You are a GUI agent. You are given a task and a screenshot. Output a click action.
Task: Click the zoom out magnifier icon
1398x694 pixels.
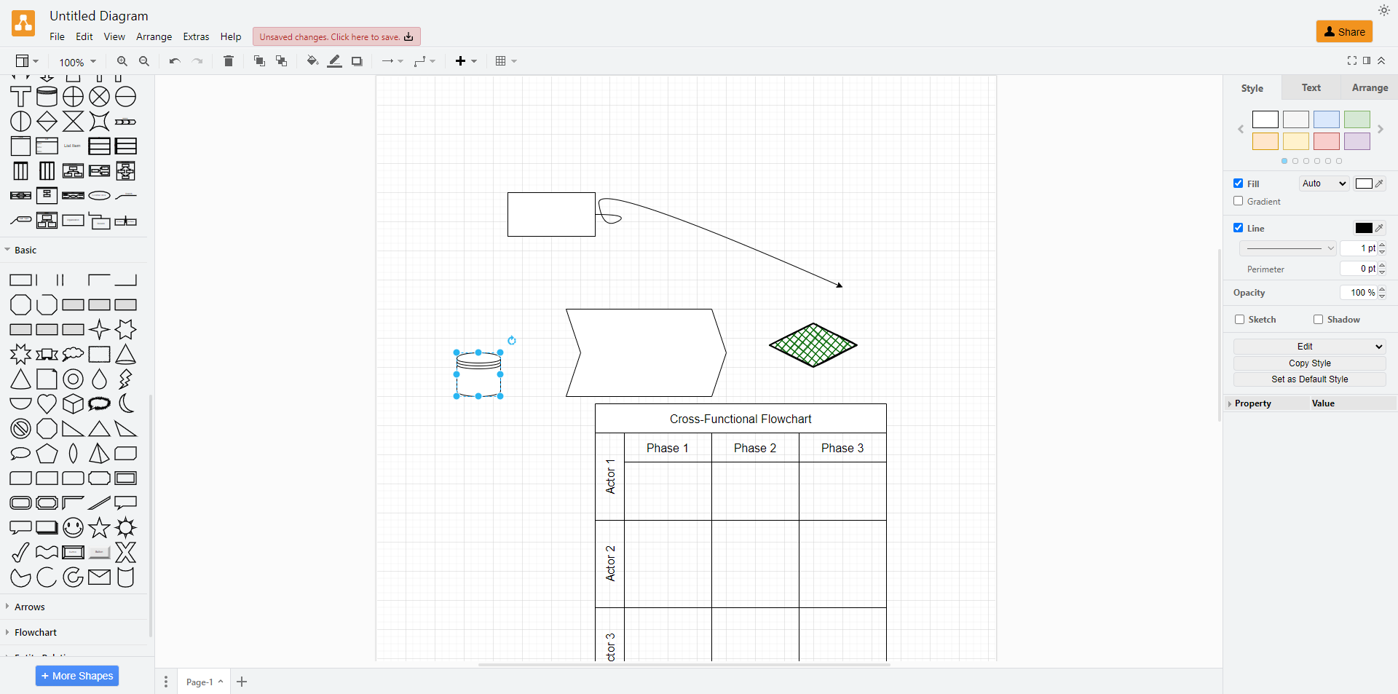[144, 62]
